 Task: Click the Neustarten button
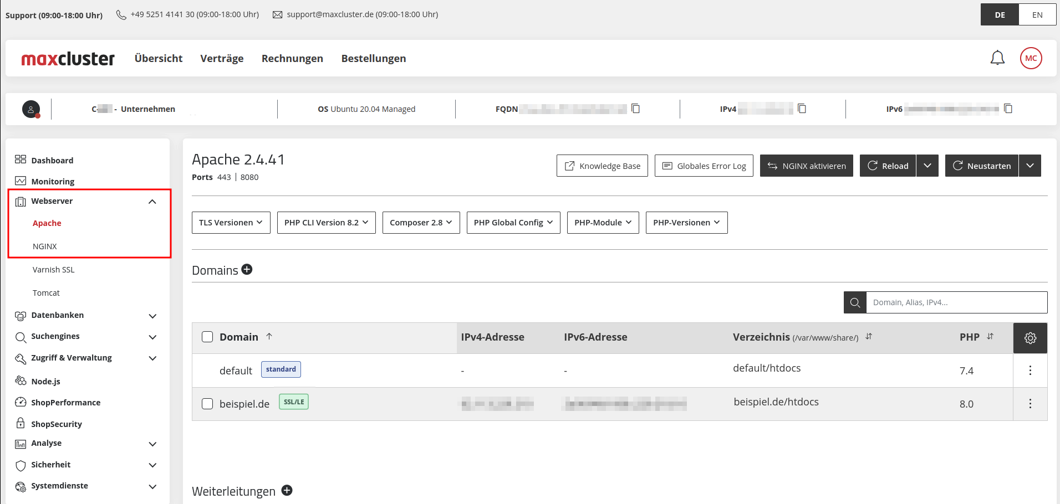pyautogui.click(x=982, y=166)
